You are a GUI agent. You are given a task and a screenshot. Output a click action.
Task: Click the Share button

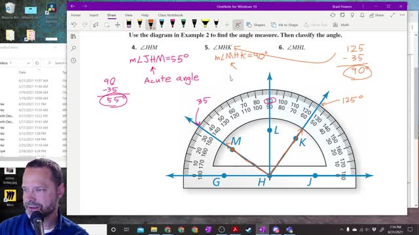pyautogui.click(x=376, y=15)
